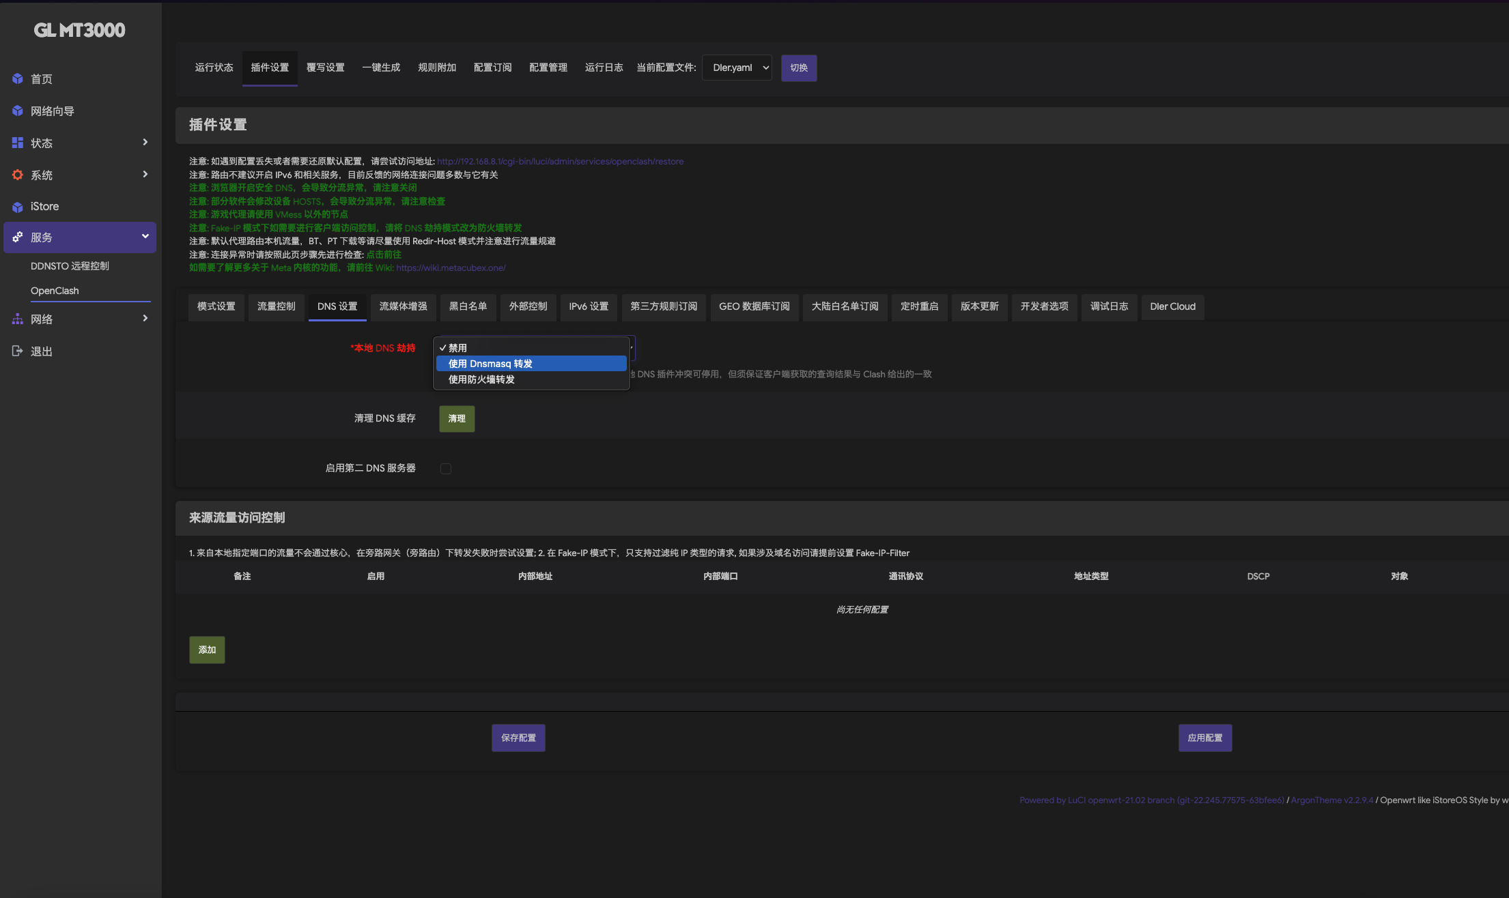Click the 退出 logout icon

tap(18, 351)
